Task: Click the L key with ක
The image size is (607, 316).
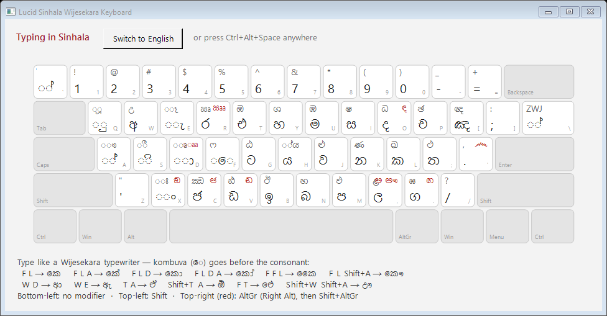Action: (404, 154)
